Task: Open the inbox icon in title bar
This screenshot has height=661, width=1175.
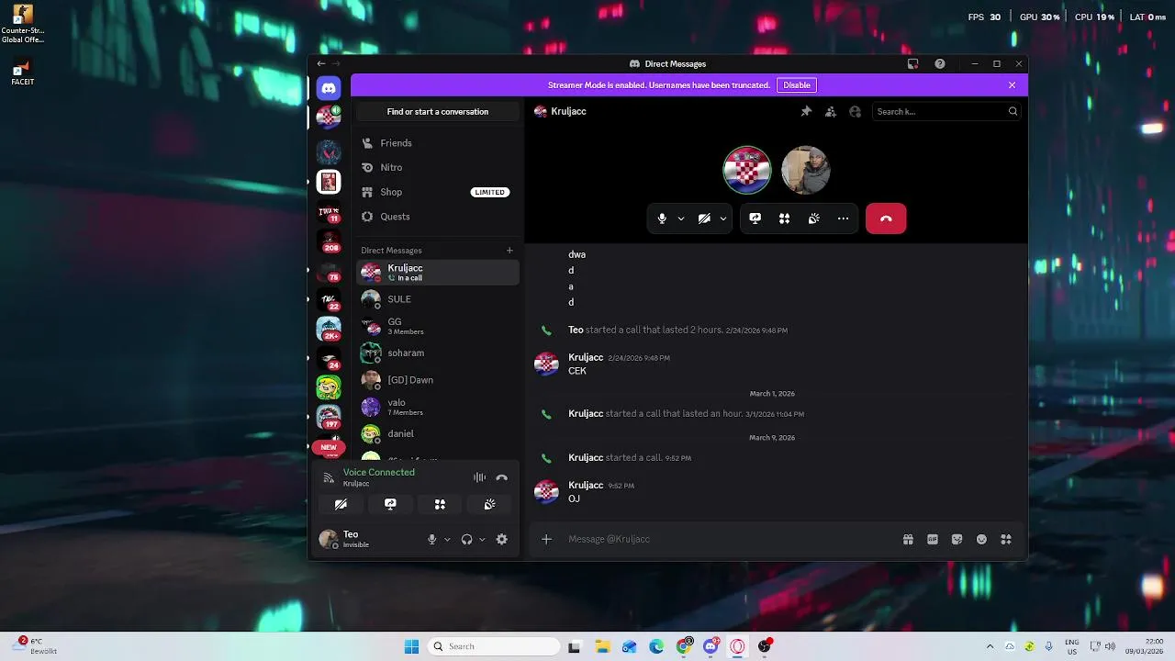Action: coord(912,64)
